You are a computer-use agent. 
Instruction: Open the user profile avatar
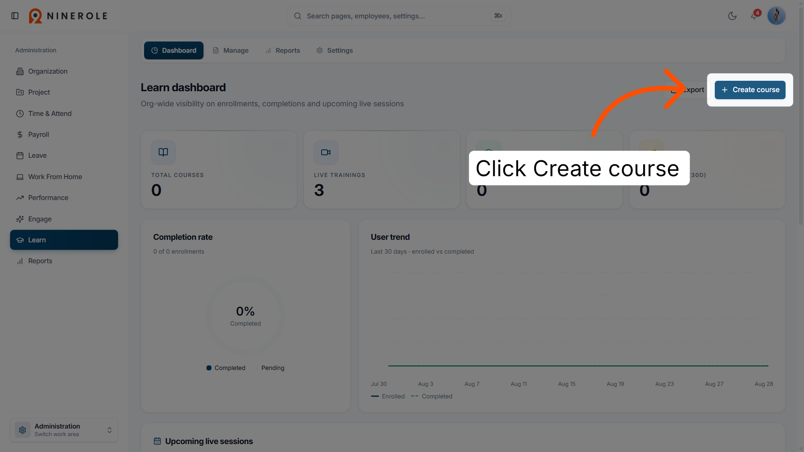pos(776,16)
